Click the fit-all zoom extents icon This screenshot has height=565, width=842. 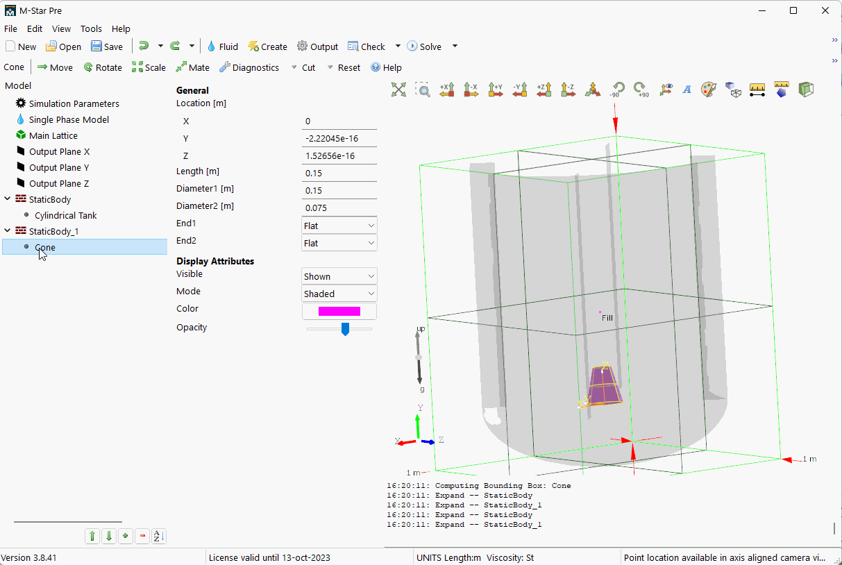click(398, 89)
